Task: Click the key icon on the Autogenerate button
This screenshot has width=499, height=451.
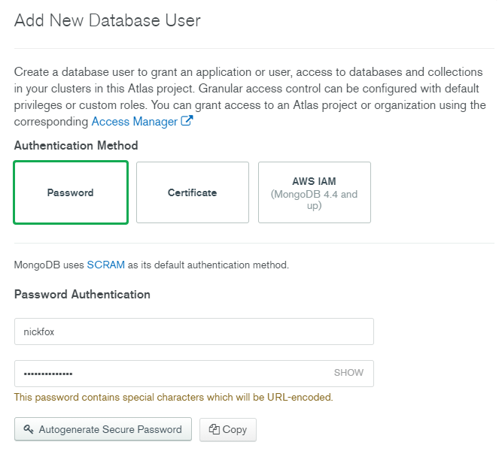Action: click(29, 429)
